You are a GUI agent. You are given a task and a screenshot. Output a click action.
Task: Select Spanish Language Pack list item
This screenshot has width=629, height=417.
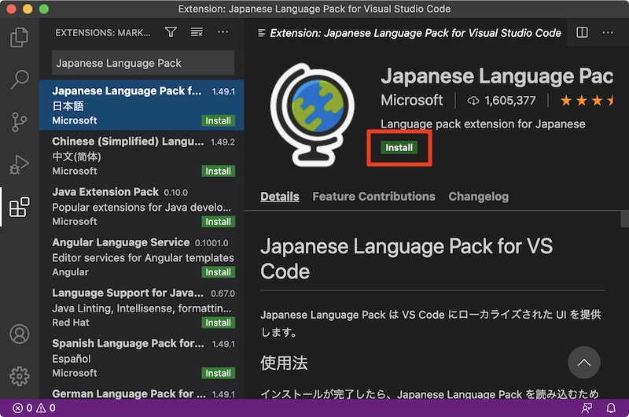point(142,359)
